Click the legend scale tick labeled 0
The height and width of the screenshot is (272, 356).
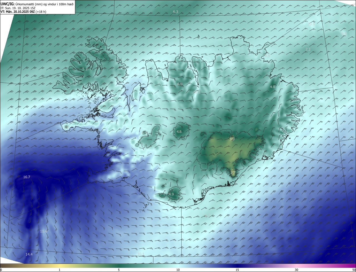pos(1,270)
